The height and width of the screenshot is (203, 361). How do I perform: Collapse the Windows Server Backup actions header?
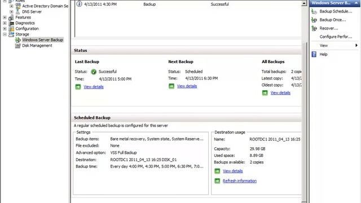(x=356, y=3)
